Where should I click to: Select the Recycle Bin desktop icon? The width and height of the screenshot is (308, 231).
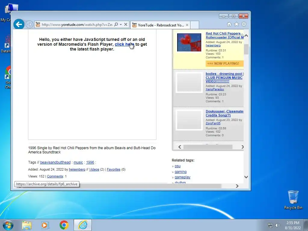pyautogui.click(x=293, y=200)
